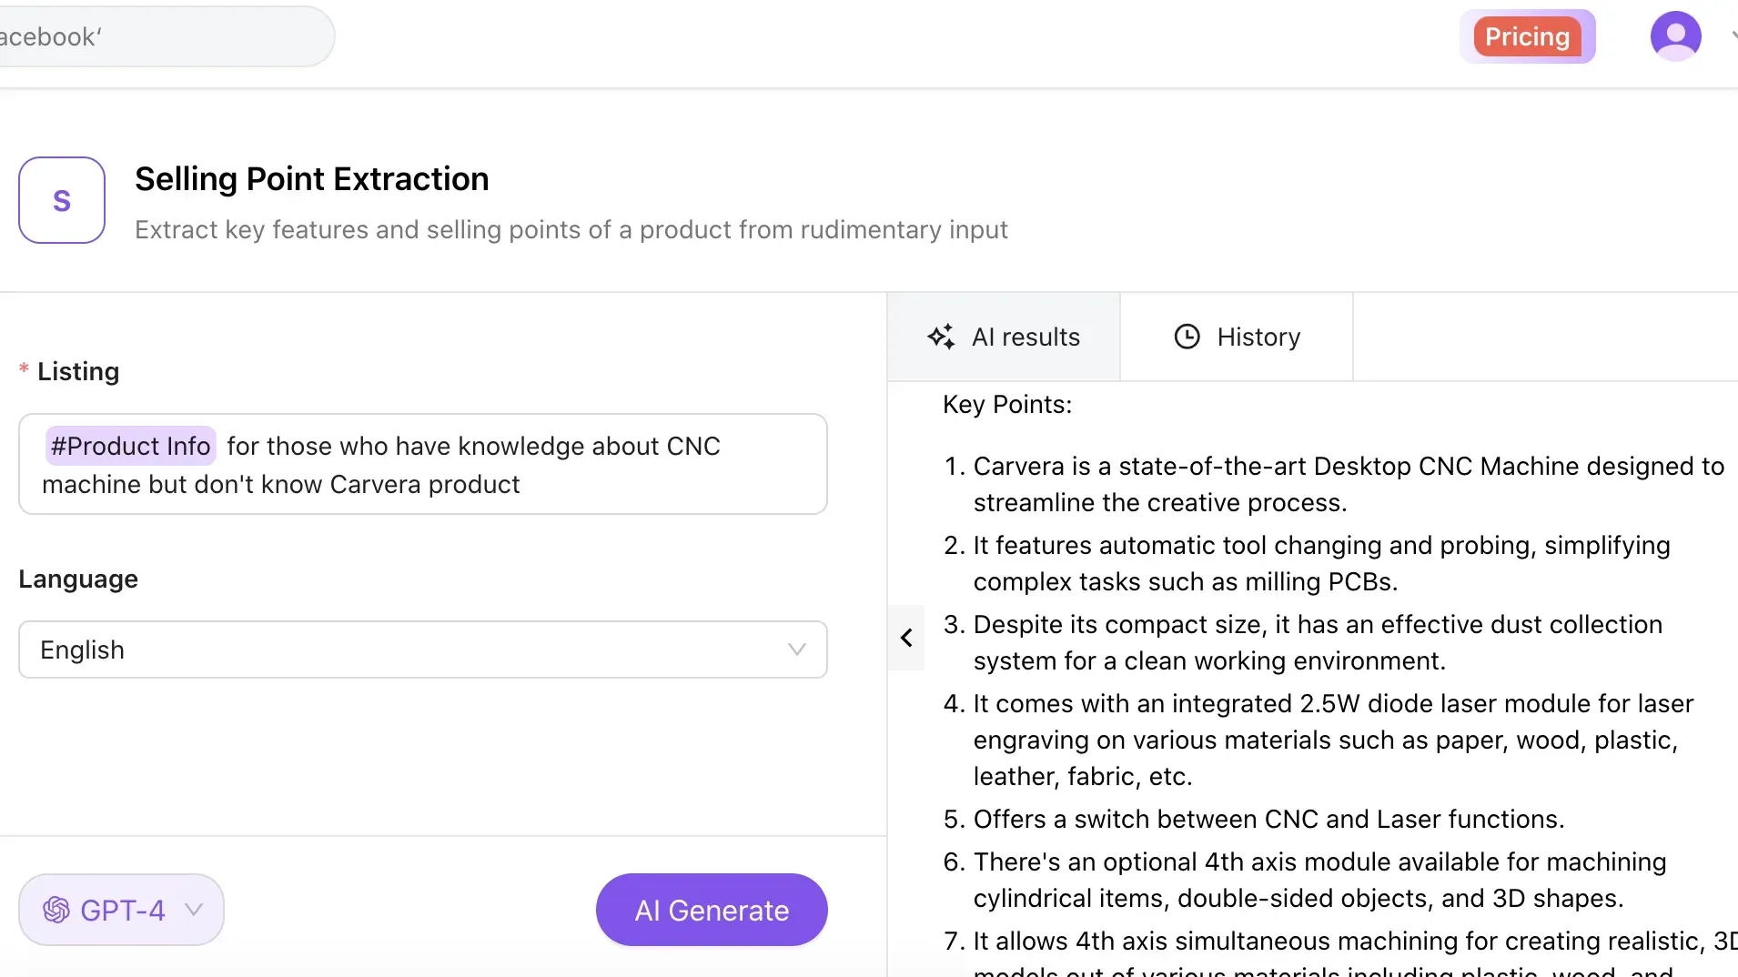The height and width of the screenshot is (977, 1738).
Task: Collapse the panel with the left arrow
Action: click(x=906, y=638)
